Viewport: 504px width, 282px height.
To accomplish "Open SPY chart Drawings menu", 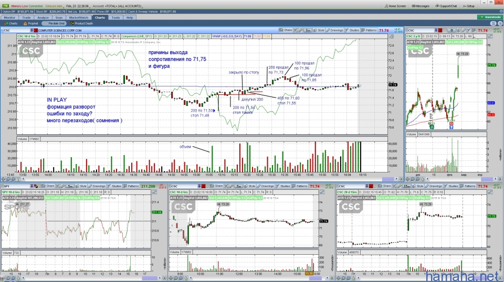I will (x=97, y=186).
